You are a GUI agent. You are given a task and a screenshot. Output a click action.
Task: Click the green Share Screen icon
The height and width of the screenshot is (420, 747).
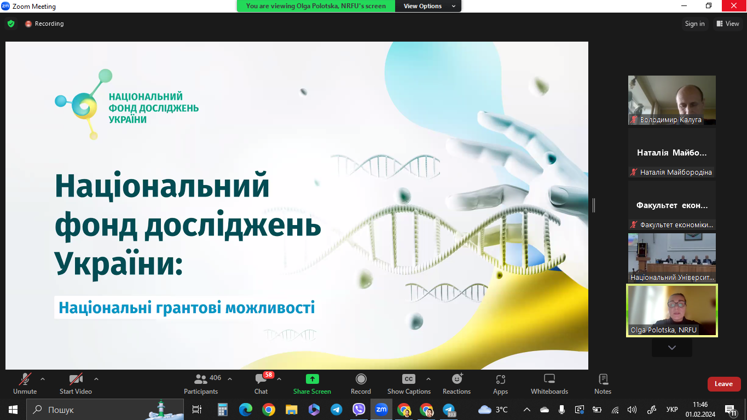[x=312, y=379]
